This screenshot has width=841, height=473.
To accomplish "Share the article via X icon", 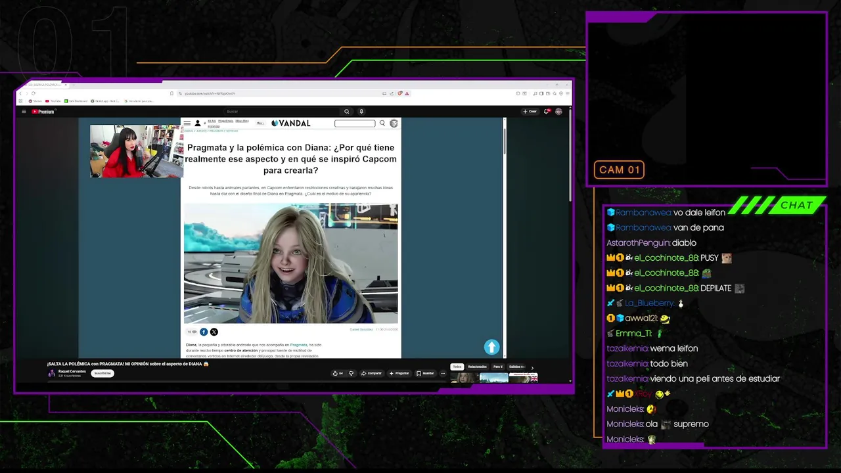I will [x=214, y=332].
